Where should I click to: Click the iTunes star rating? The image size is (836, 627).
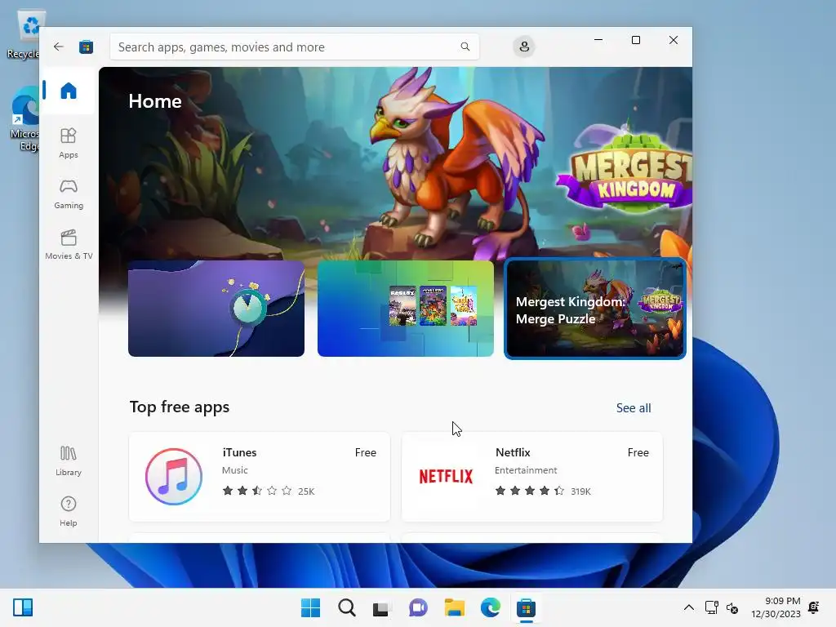[x=257, y=491]
